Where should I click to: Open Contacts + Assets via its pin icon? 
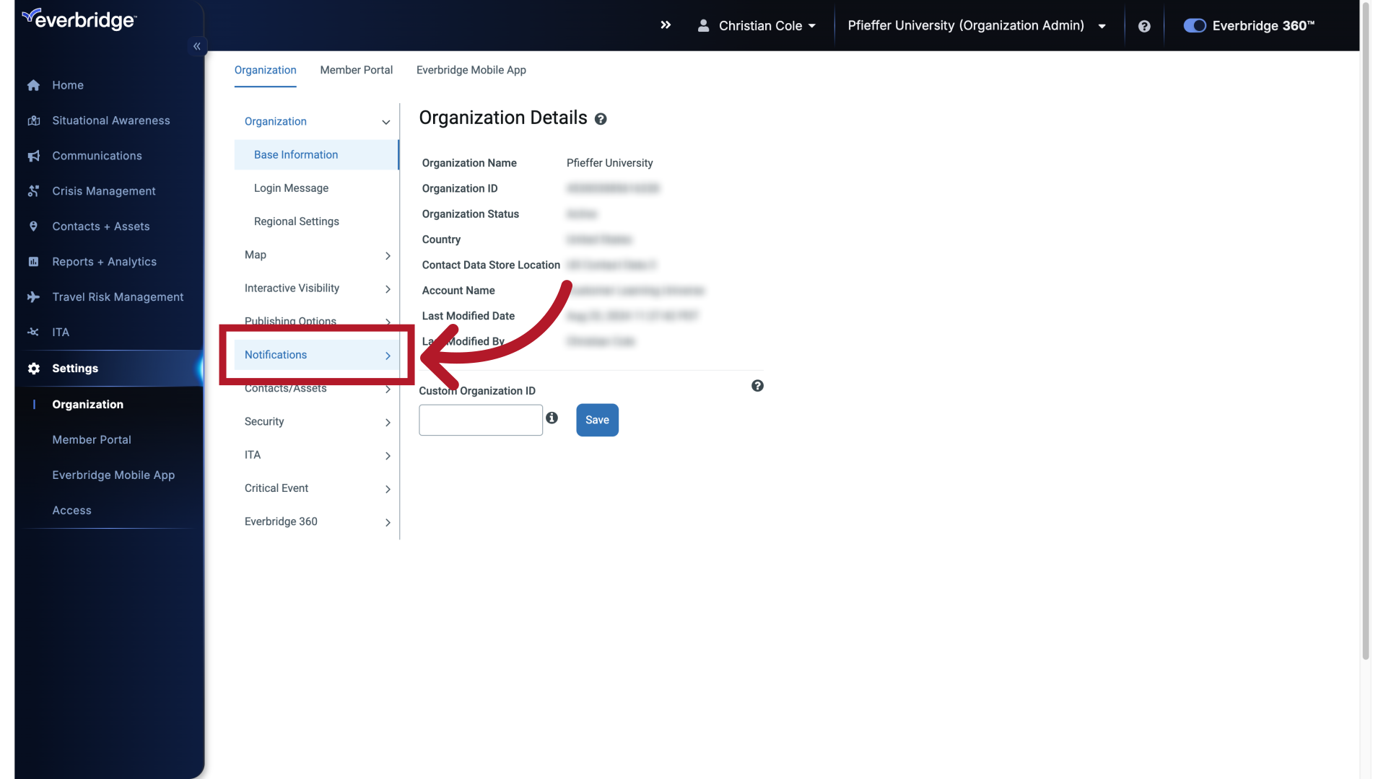click(33, 226)
